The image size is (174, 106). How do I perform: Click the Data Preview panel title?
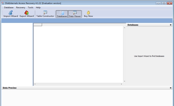click(x=10, y=88)
